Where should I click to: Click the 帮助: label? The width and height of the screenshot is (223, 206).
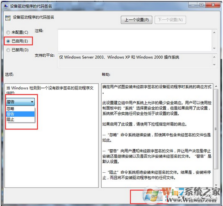(x=106, y=74)
